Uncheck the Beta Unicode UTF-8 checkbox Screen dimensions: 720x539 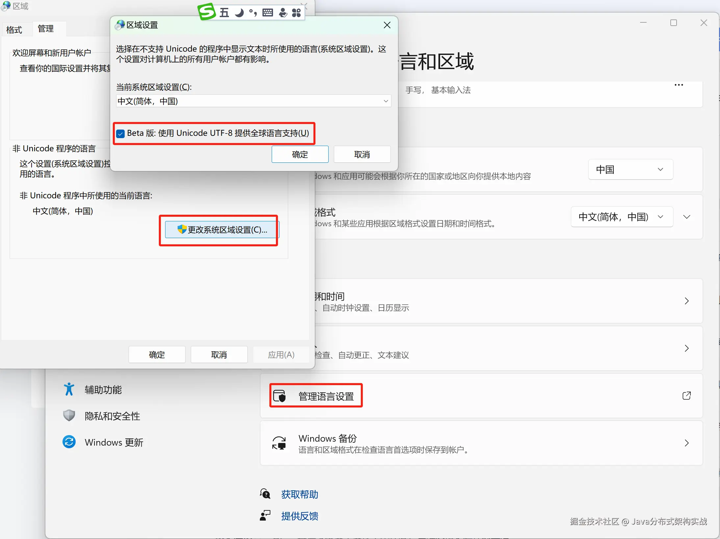tap(121, 134)
